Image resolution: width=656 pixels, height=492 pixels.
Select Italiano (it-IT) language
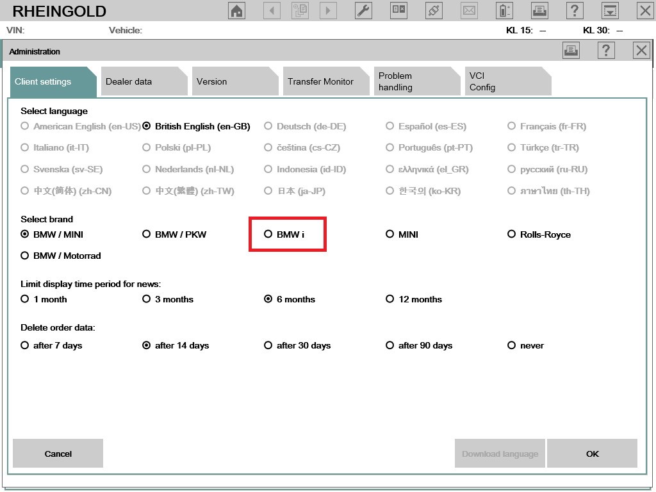click(55, 148)
